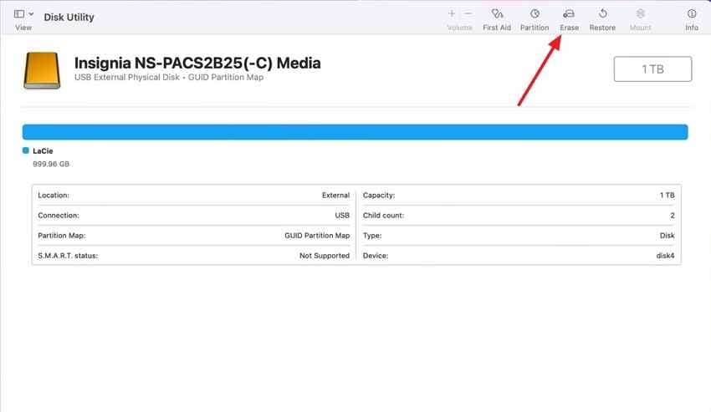Click the Disk Utility window title
The image size is (711, 412).
pos(69,18)
